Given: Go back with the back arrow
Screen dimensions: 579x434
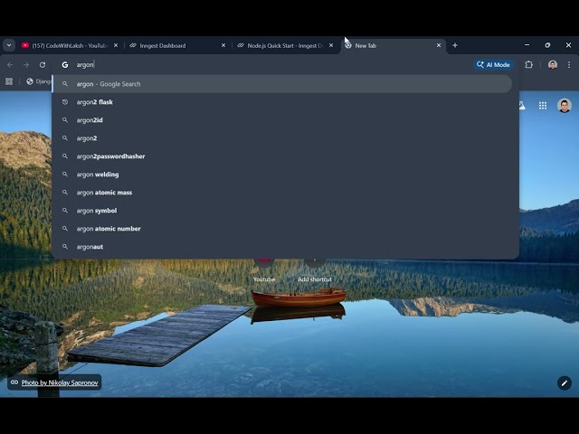Looking at the screenshot, I should click(x=10, y=65).
